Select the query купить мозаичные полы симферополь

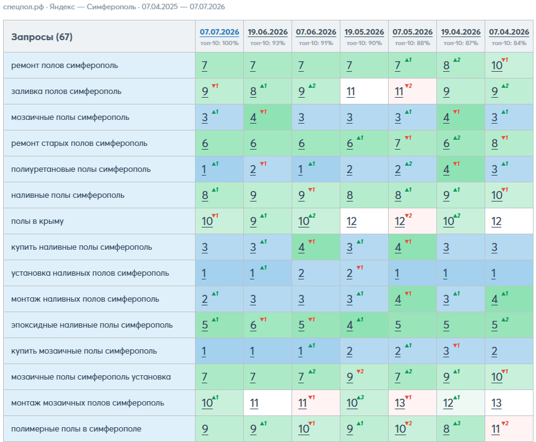pyautogui.click(x=84, y=351)
